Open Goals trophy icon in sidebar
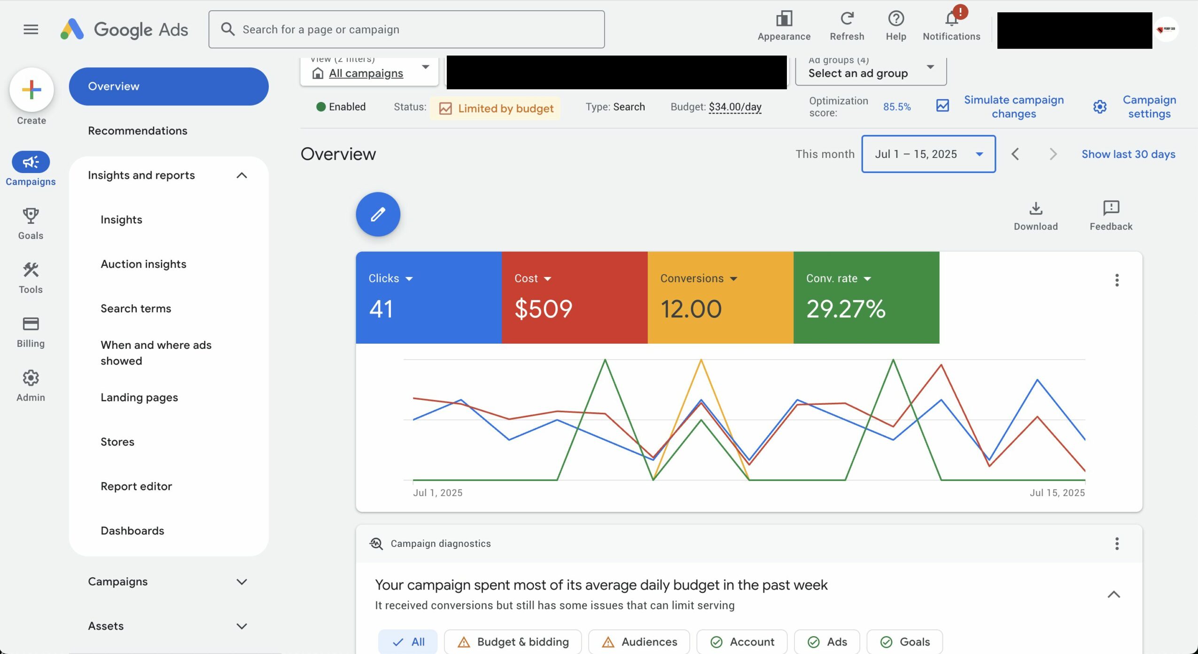 pyautogui.click(x=31, y=216)
